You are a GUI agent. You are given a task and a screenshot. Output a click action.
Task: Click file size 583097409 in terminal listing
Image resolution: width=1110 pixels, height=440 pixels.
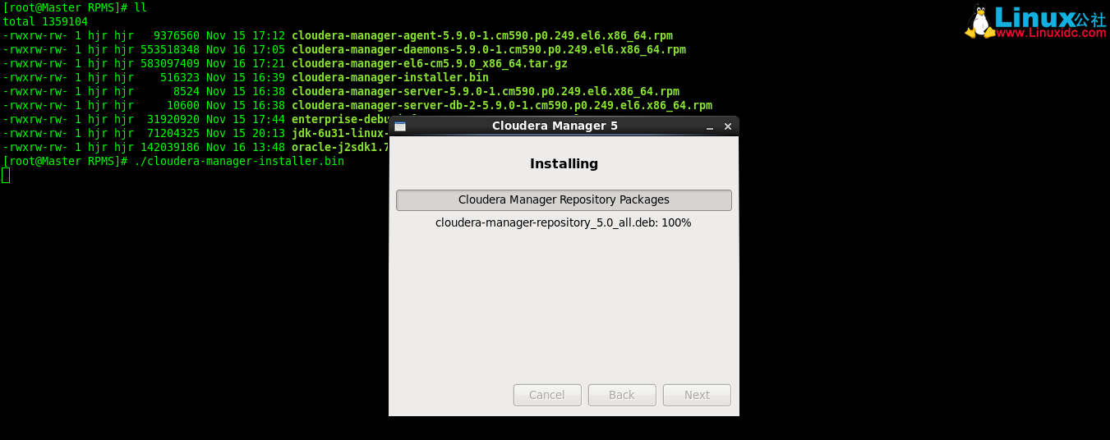[x=170, y=64]
